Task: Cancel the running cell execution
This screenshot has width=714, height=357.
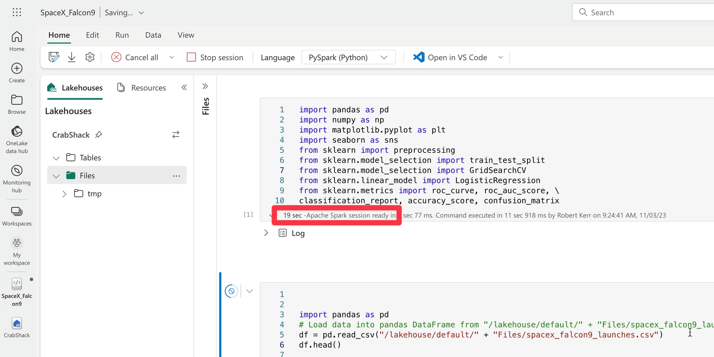Action: pos(232,291)
